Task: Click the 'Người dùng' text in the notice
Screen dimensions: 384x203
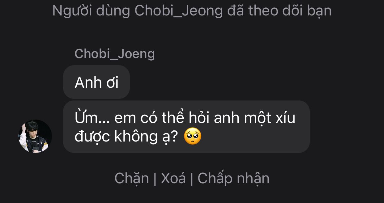Action: click(x=91, y=11)
